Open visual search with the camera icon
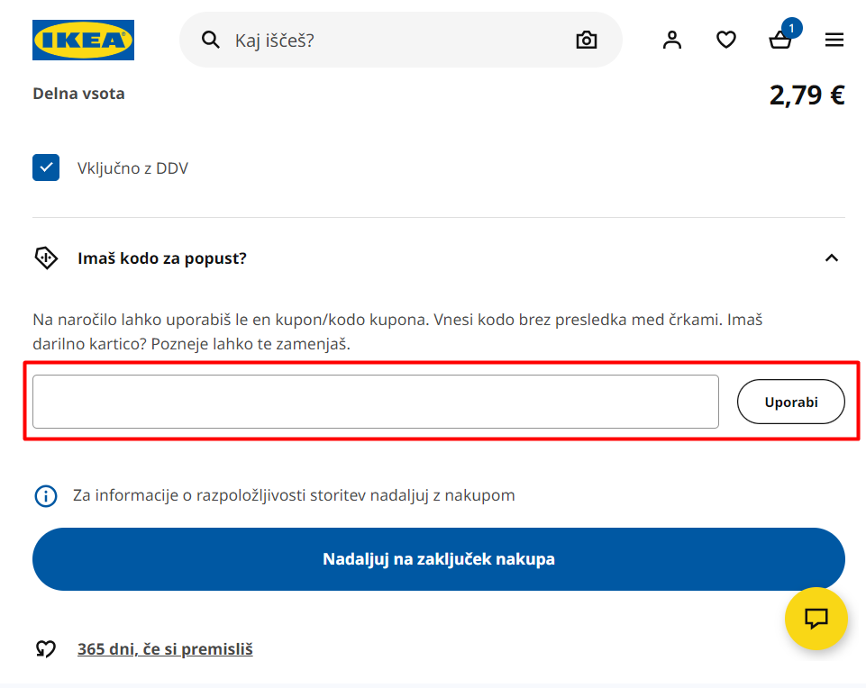 coord(587,40)
